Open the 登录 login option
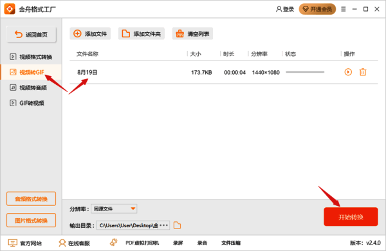Image resolution: width=386 pixels, height=251 pixels. [x=285, y=10]
